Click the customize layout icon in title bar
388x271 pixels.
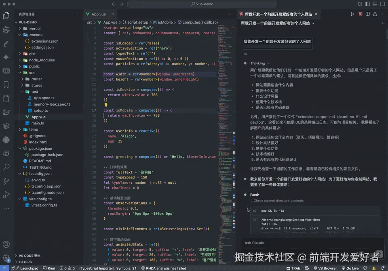click(360, 4)
